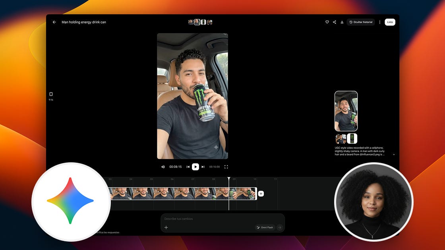Click the heart icon to favorite the video

[x=327, y=22]
